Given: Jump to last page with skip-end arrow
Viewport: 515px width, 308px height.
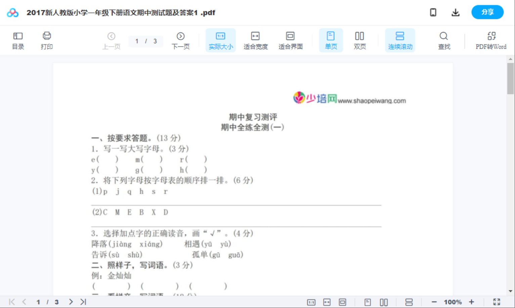Looking at the screenshot, I should point(82,302).
